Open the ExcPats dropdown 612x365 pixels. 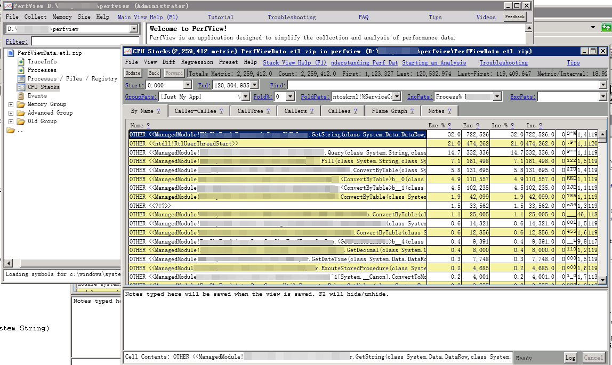point(603,96)
